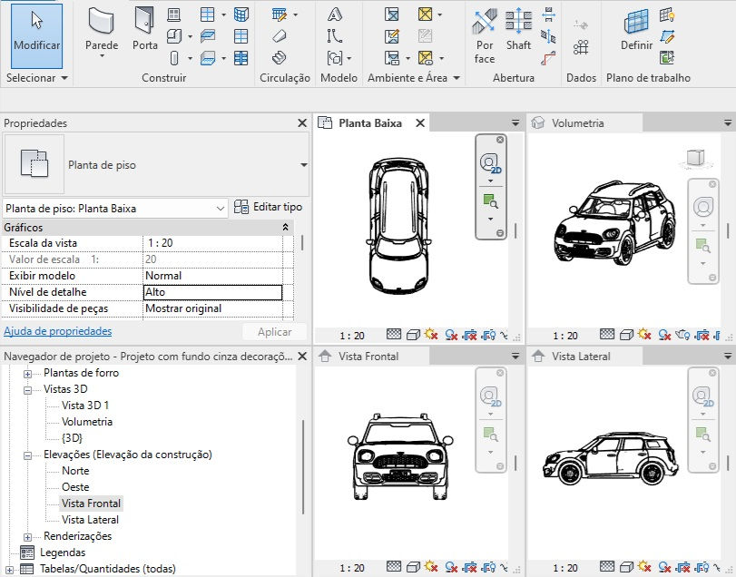The image size is (736, 577).
Task: Toggle shadows in Planta Baixa view bar
Action: point(451,335)
